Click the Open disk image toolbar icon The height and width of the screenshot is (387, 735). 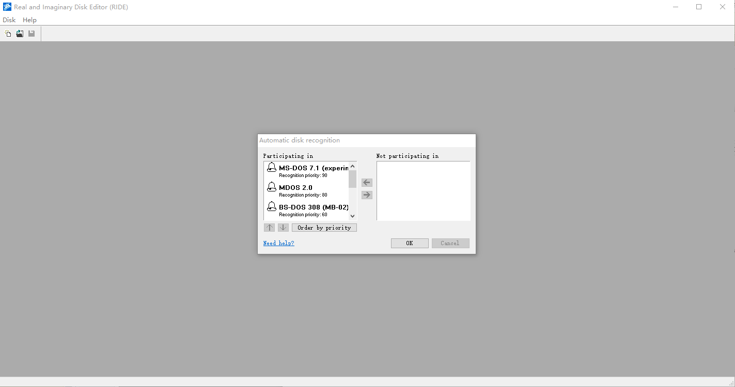click(20, 34)
